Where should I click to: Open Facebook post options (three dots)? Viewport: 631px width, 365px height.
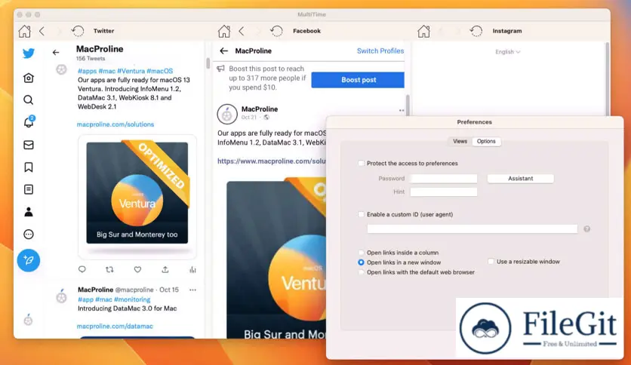coord(402,110)
